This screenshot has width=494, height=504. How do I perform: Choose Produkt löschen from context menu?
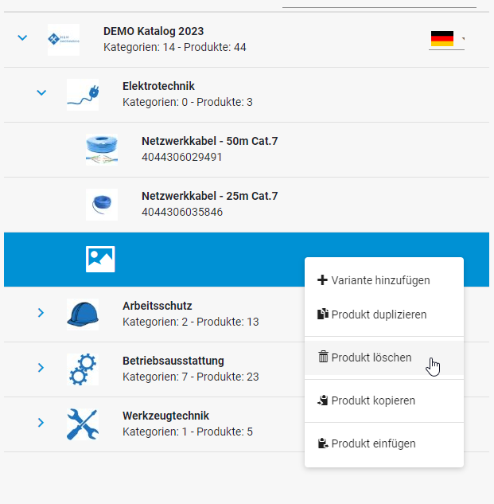(x=384, y=357)
